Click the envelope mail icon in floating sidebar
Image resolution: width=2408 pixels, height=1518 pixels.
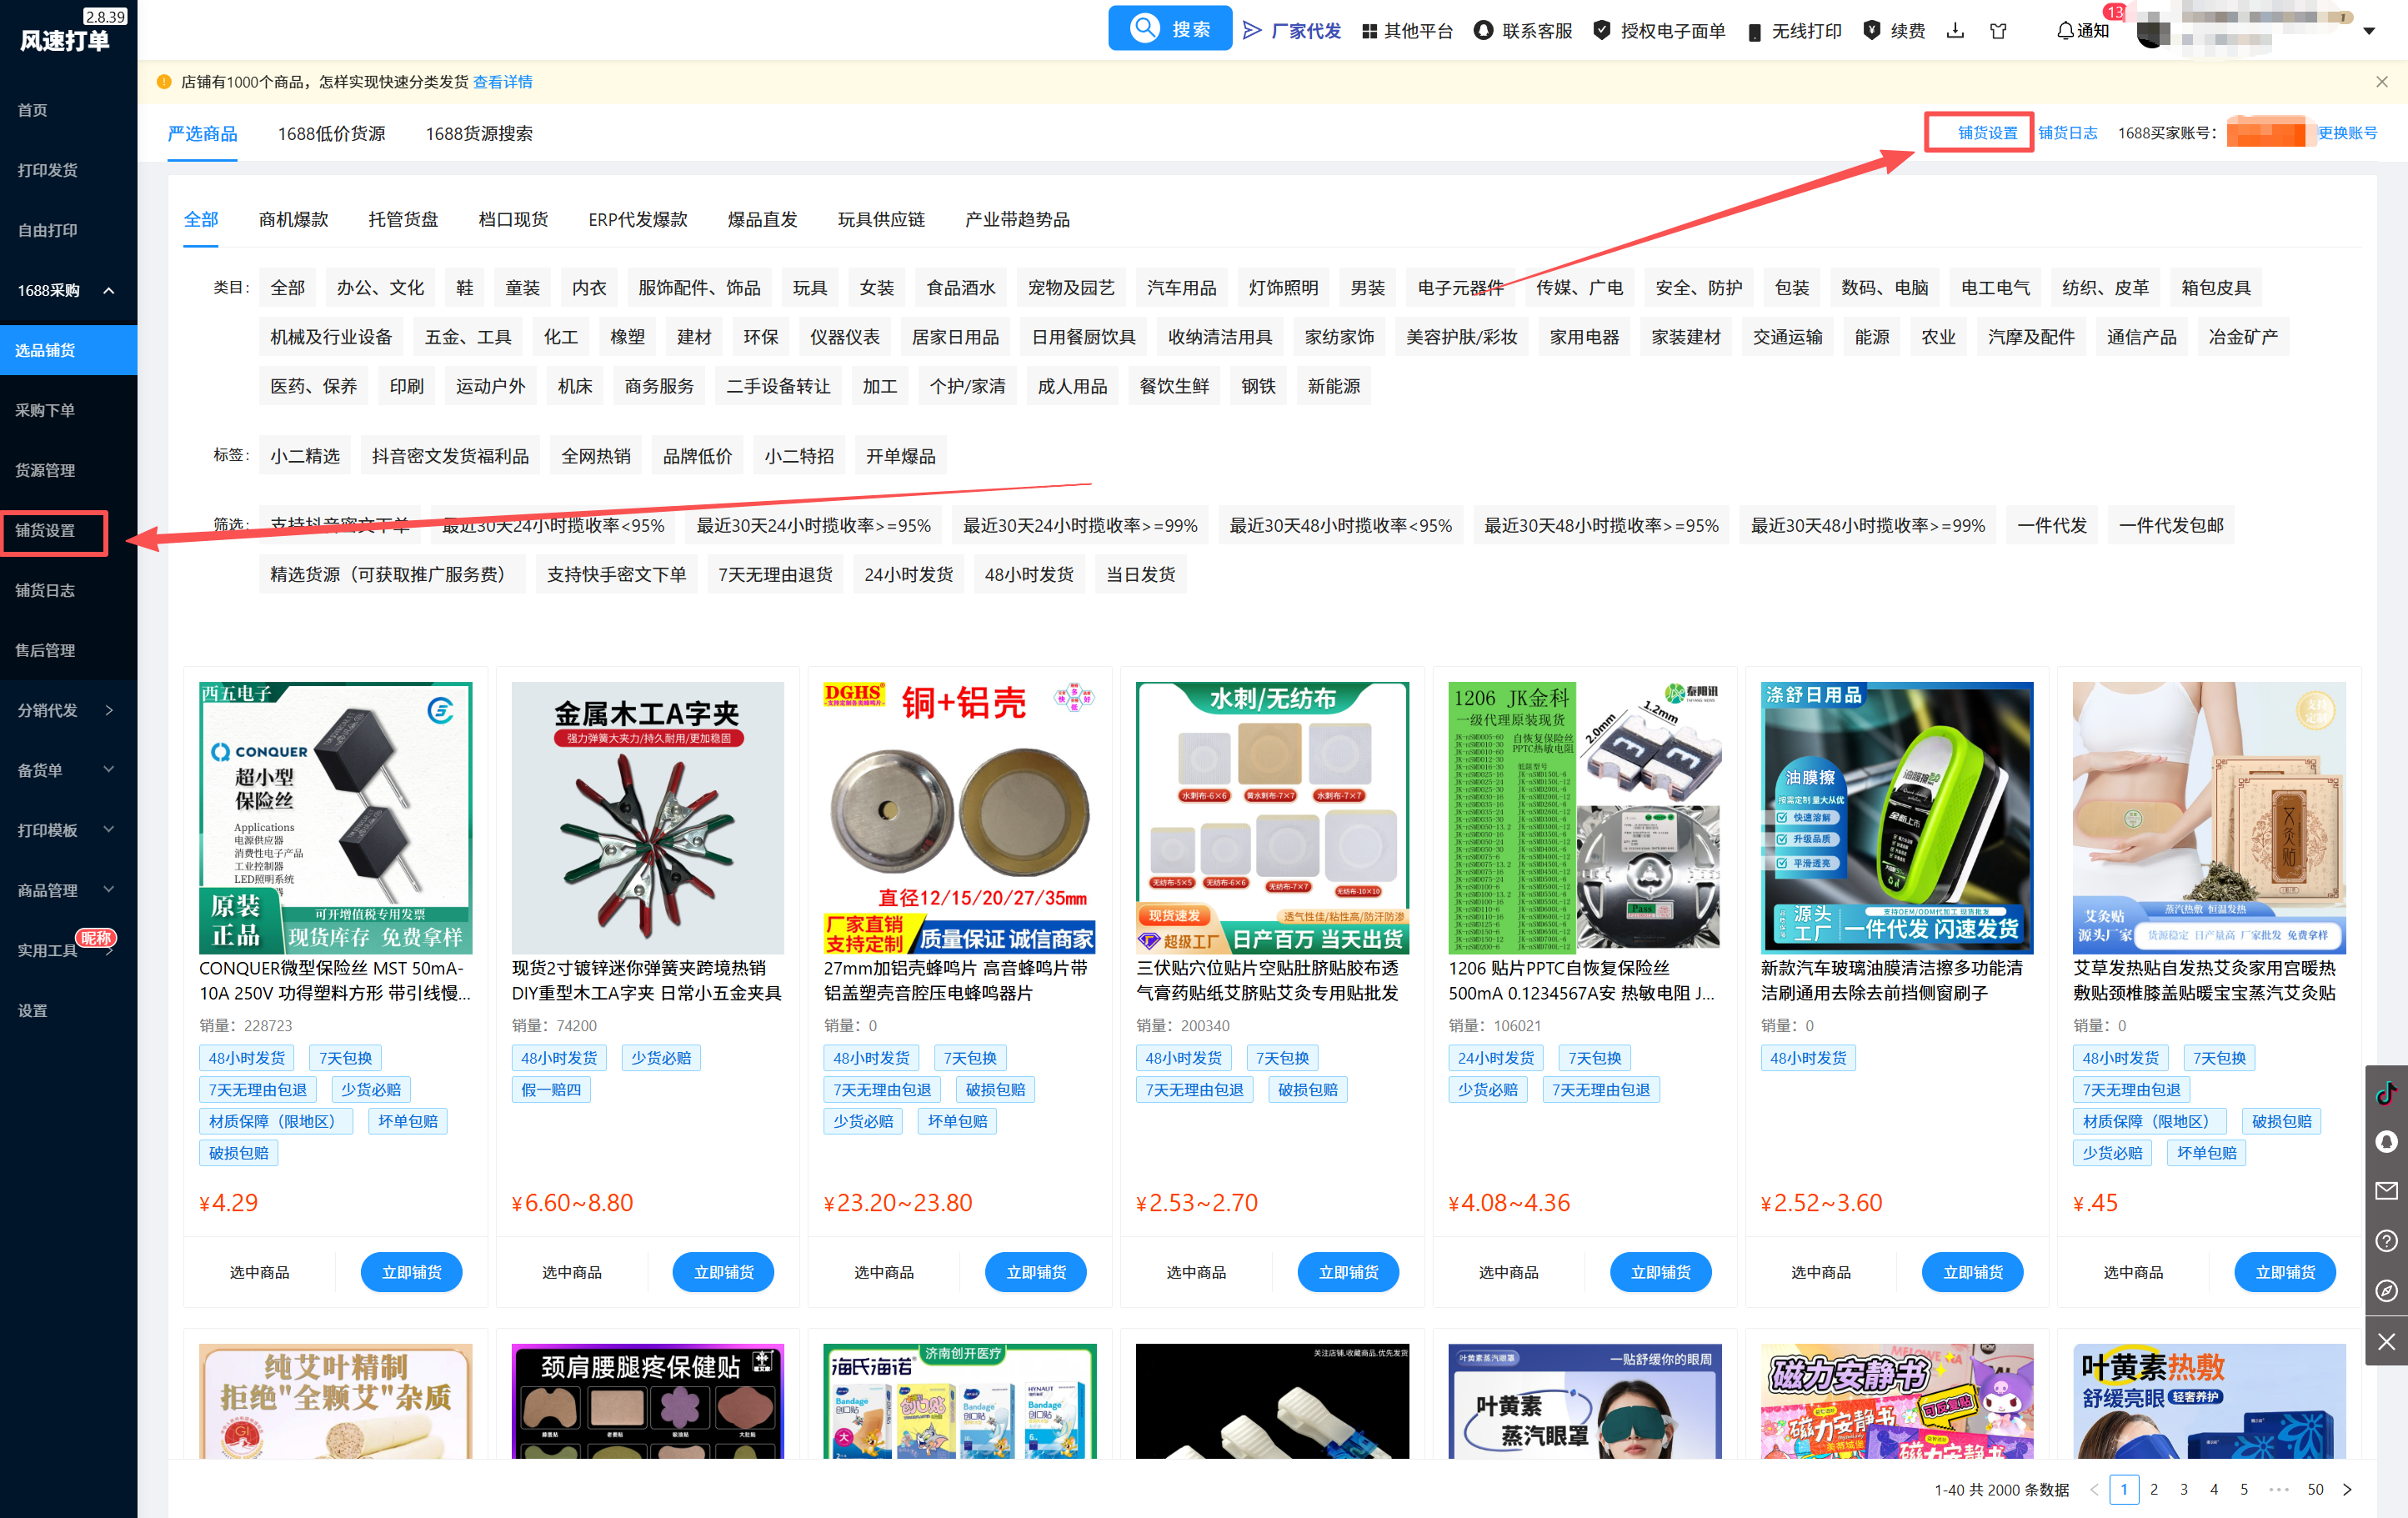tap(2386, 1191)
